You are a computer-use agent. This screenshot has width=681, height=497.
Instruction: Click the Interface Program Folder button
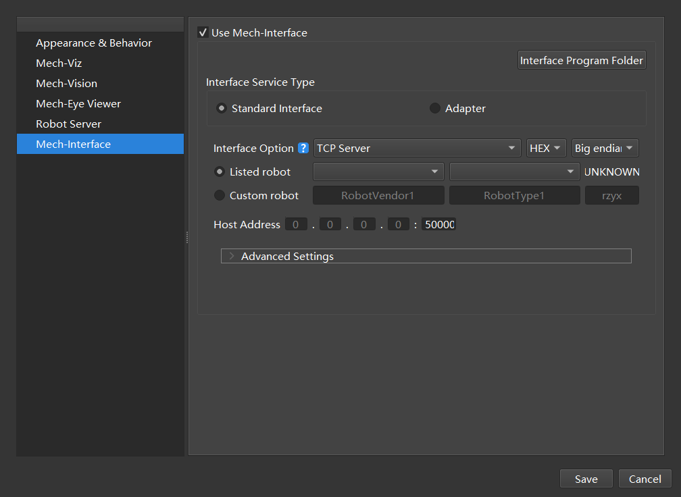coord(582,60)
